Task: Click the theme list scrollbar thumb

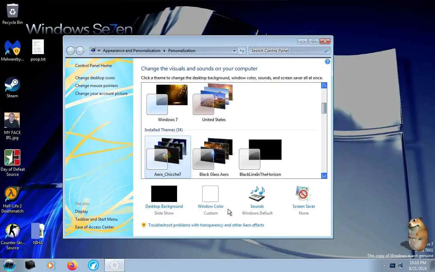Action: pyautogui.click(x=324, y=108)
